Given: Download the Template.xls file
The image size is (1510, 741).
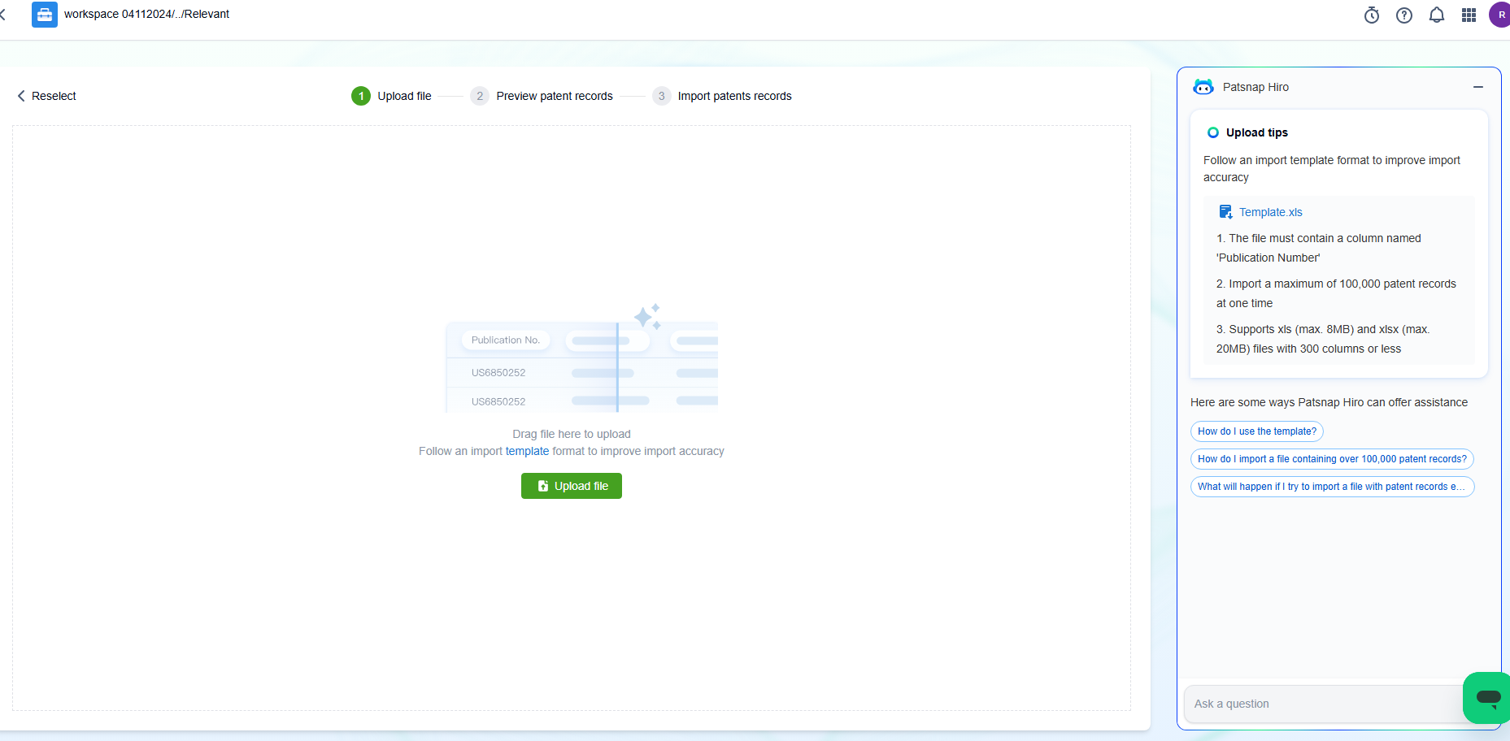Looking at the screenshot, I should coord(1270,212).
